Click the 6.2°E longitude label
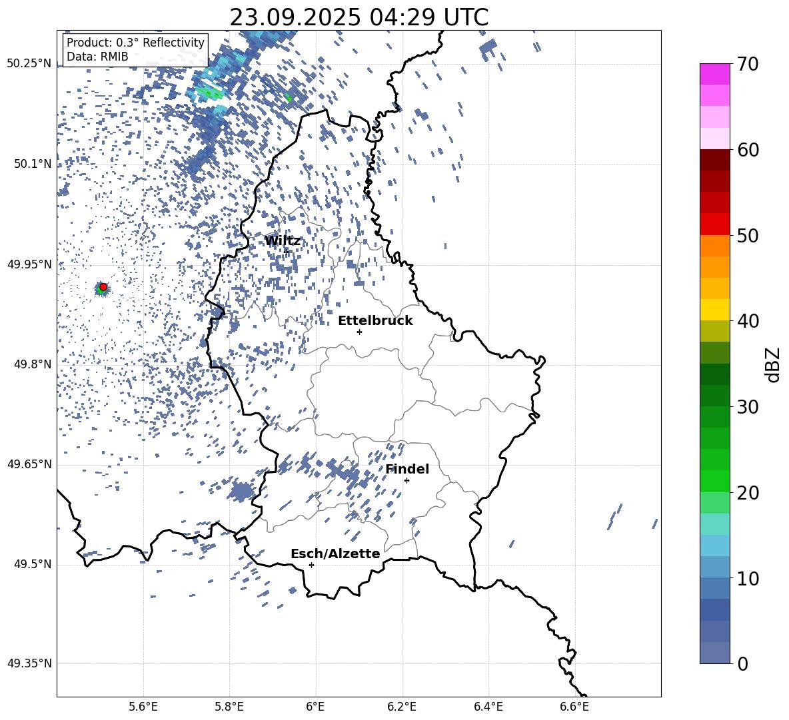The image size is (789, 720). click(x=402, y=707)
